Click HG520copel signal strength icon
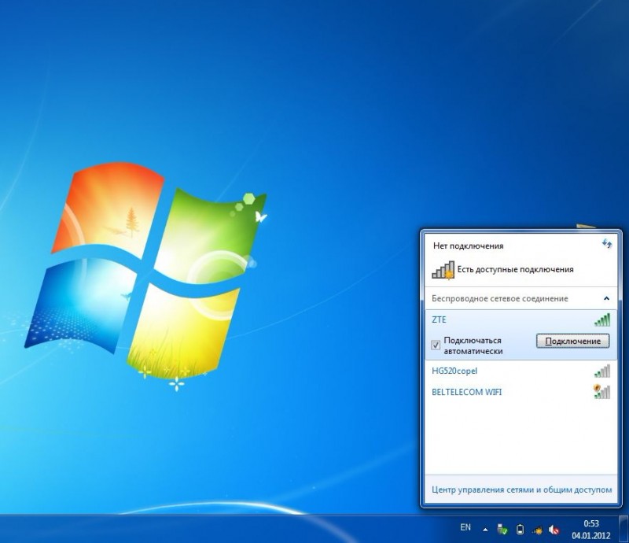This screenshot has height=543, width=629. tap(602, 371)
